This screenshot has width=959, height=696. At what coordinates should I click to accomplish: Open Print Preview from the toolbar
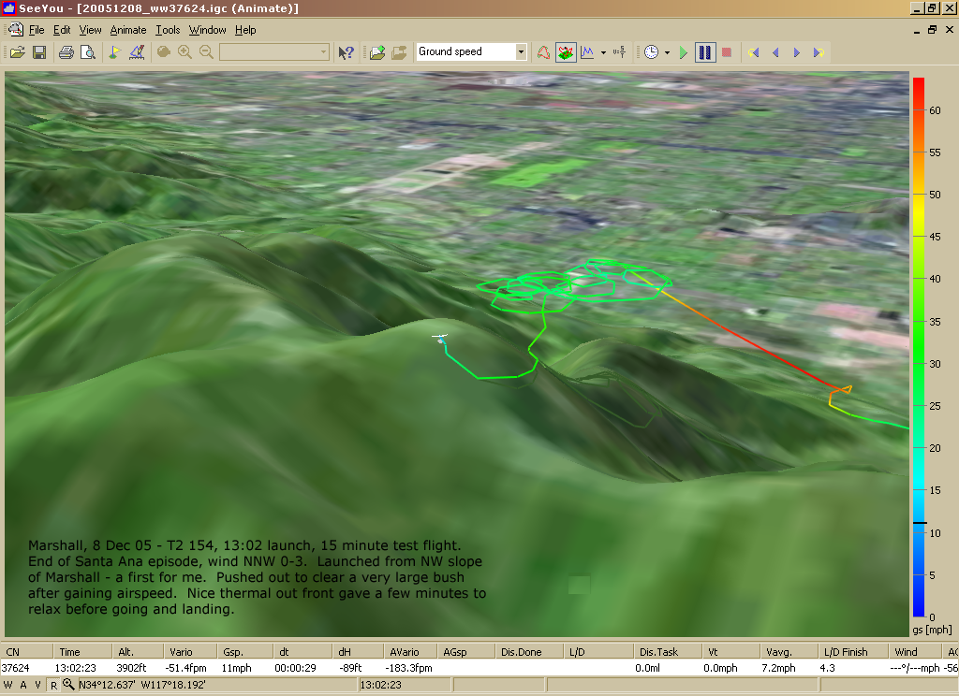pyautogui.click(x=87, y=52)
